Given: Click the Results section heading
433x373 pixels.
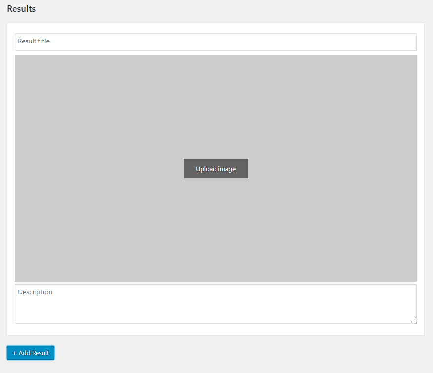Looking at the screenshot, I should click(21, 9).
